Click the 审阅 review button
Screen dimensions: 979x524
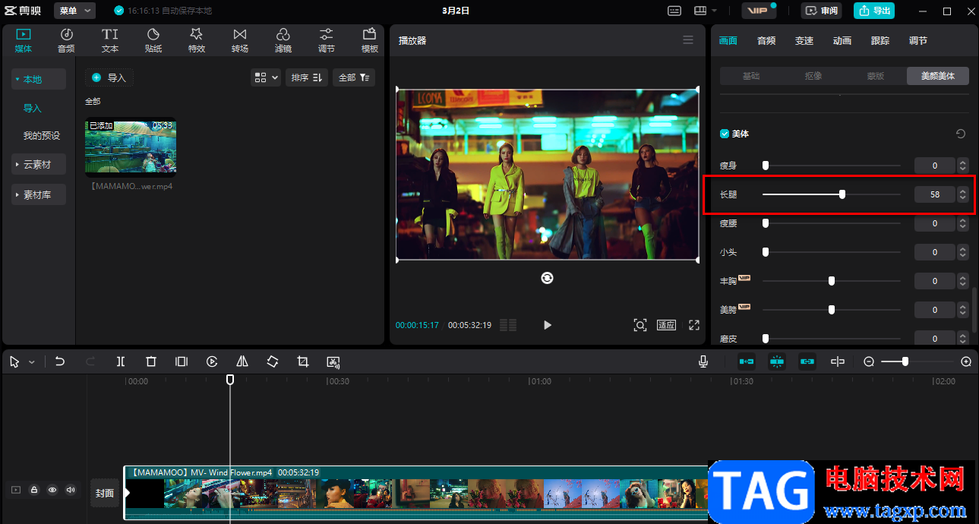tap(821, 11)
